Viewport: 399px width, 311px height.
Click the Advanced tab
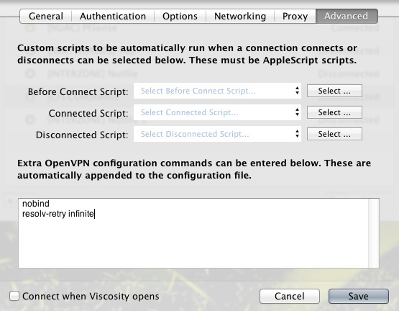point(347,17)
